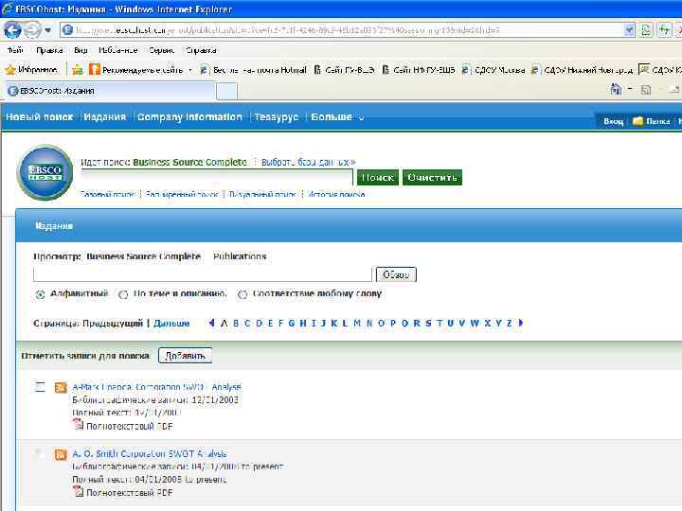This screenshot has width=682, height=511.
Task: Open the Избранное menu in menu bar
Action: [117, 50]
